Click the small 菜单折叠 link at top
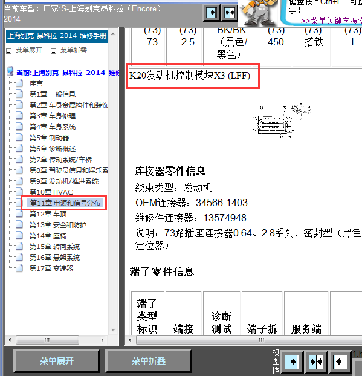Image resolution: width=362 pixels, height=376 pixels. click(x=74, y=50)
